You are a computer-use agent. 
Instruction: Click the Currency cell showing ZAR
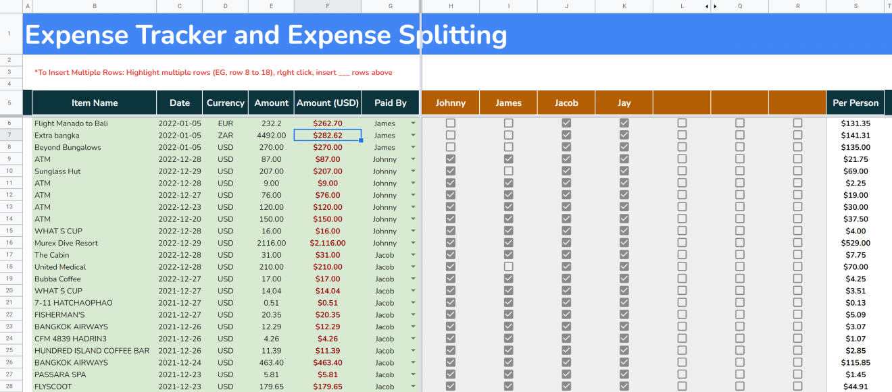[225, 135]
